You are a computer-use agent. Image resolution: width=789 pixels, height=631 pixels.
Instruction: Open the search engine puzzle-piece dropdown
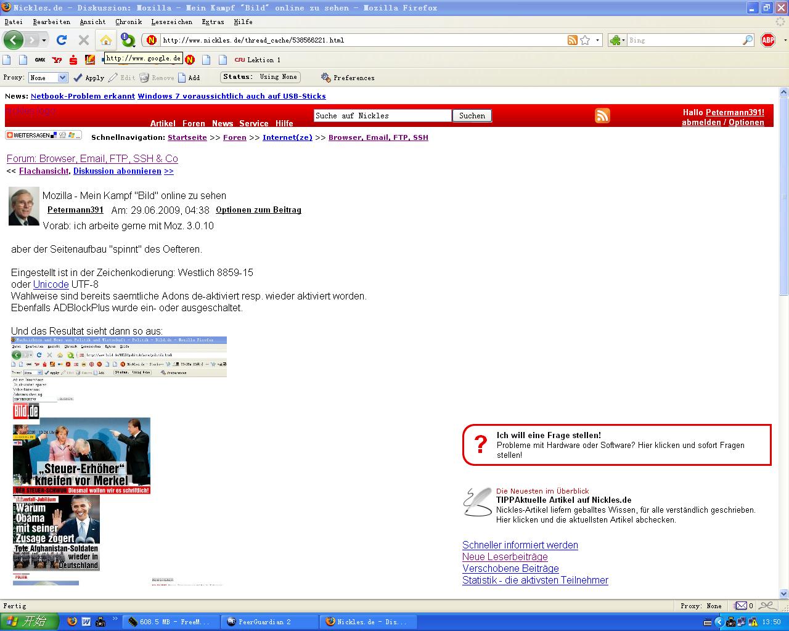(617, 40)
